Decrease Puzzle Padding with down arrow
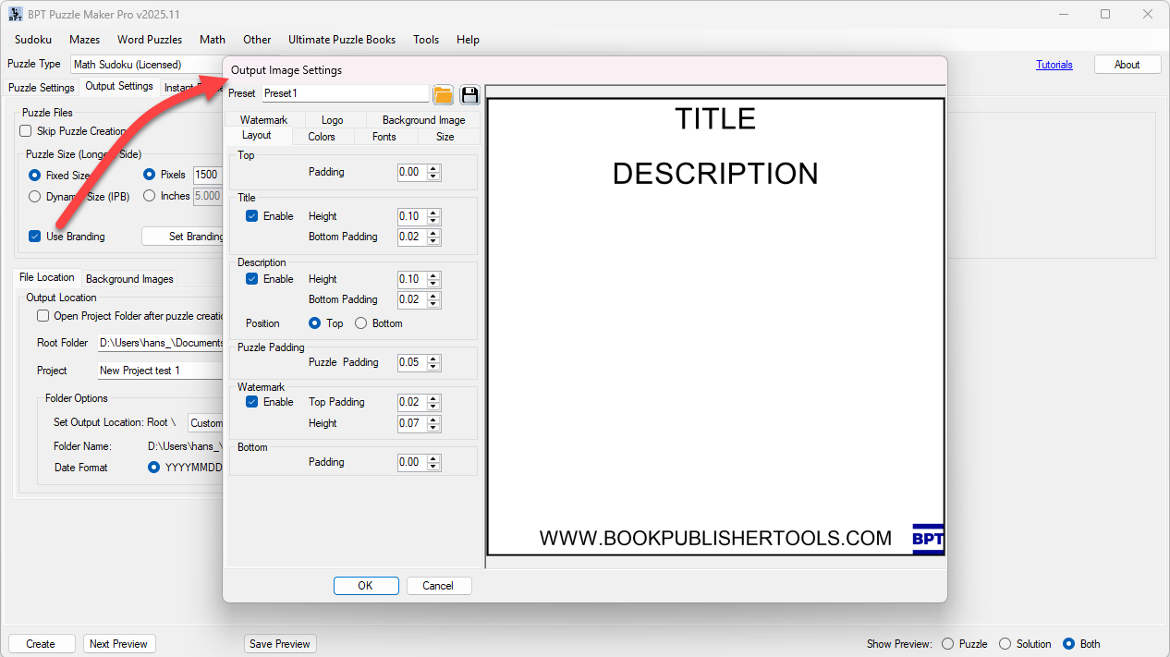Viewport: 1170px width, 657px height. click(434, 366)
